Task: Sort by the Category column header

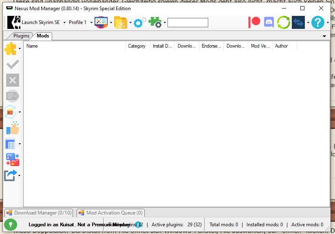Action: click(137, 46)
